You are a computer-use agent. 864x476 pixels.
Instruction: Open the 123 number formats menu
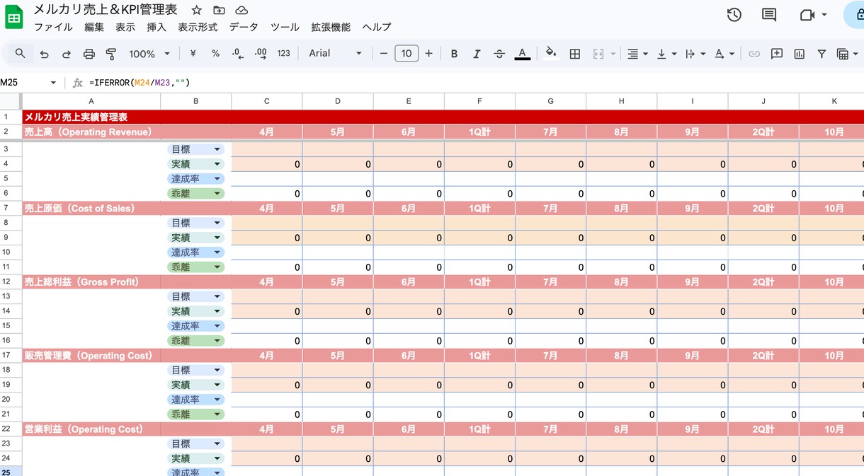[284, 54]
